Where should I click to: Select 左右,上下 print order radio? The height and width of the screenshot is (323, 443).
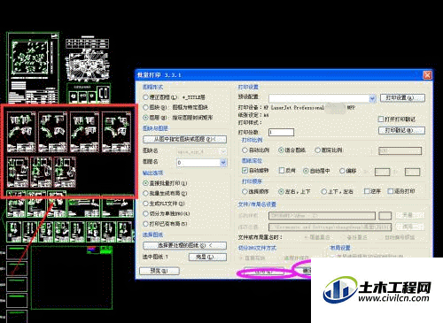pos(281,191)
